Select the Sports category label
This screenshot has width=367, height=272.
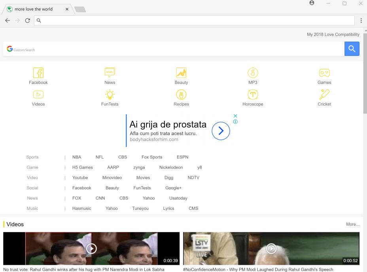[x=32, y=157]
